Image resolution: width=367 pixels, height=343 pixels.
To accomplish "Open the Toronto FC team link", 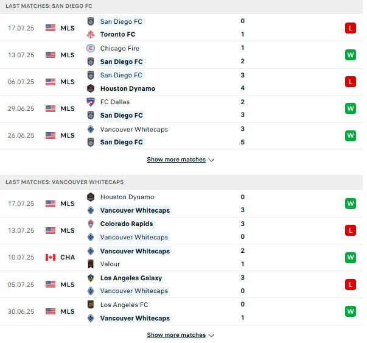I will coord(117,35).
